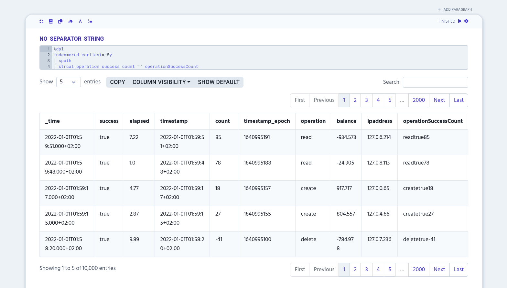The image size is (507, 288).
Task: Click the FINISHED status label
Action: coord(447,21)
